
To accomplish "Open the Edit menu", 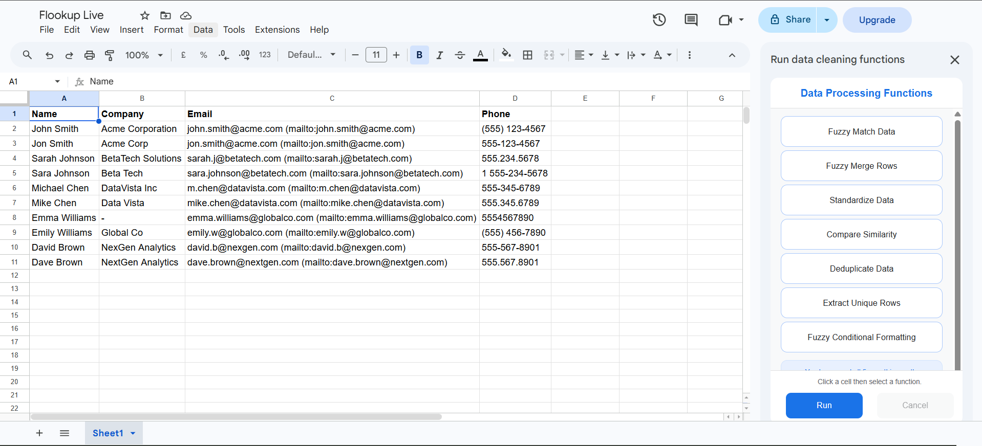I will (72, 30).
